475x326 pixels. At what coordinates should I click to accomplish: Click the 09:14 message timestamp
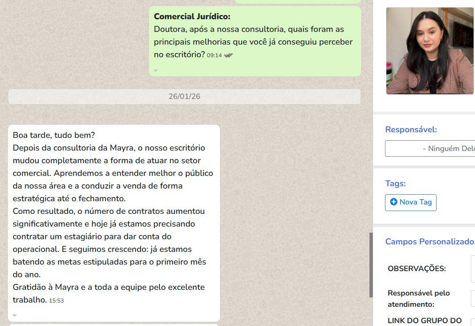[214, 55]
